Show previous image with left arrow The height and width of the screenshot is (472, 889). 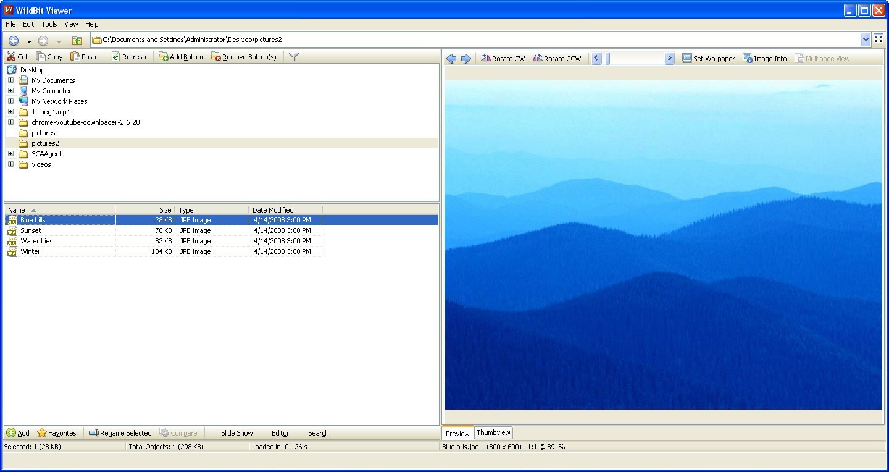pyautogui.click(x=451, y=58)
